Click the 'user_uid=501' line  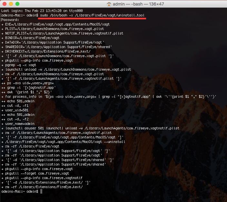tap(15, 110)
